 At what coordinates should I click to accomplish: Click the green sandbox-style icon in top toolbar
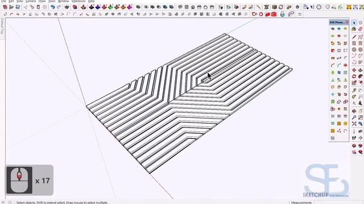(x=110, y=7)
